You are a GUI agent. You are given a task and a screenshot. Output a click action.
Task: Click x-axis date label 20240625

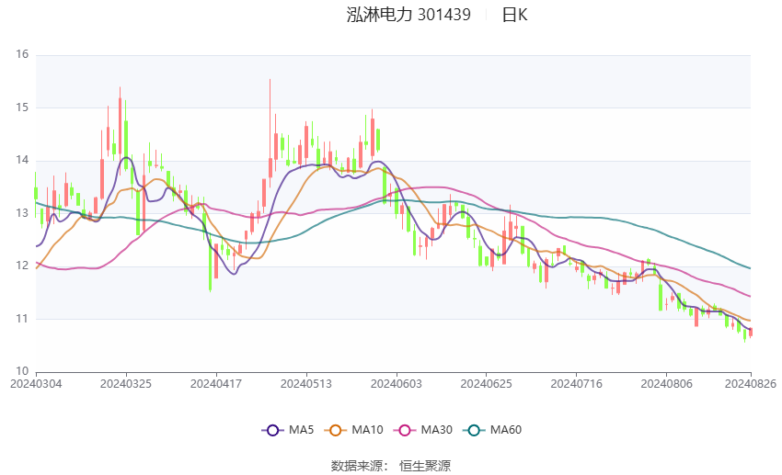click(x=486, y=384)
